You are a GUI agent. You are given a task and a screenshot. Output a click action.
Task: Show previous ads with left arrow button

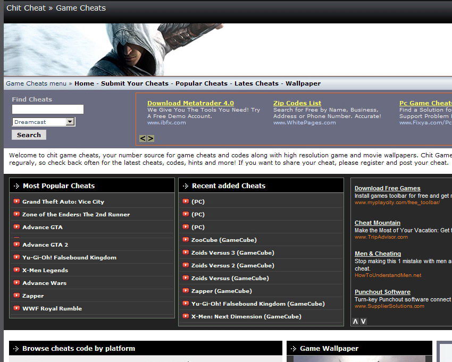[143, 138]
